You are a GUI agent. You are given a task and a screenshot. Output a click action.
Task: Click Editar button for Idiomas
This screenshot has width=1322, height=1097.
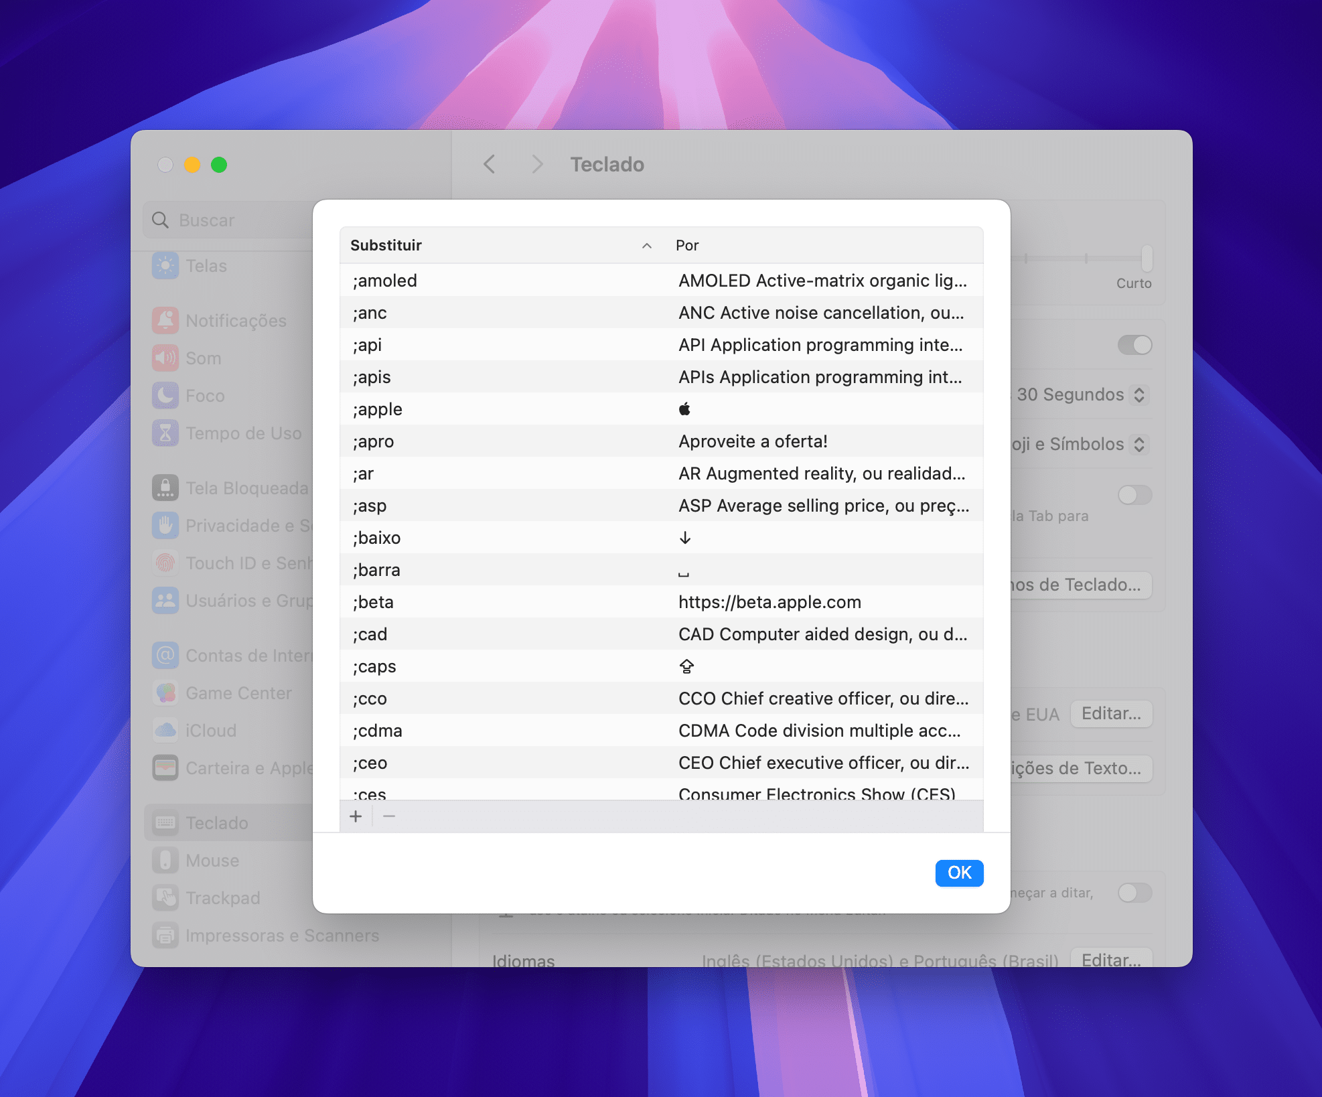coord(1111,958)
